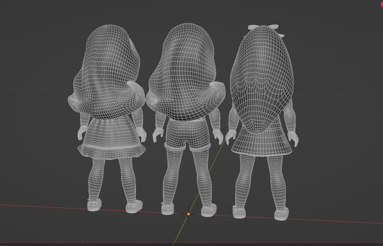Image resolution: width=383 pixels, height=246 pixels.
Task: Select the middle character wearing shorts
Action: pos(185,120)
